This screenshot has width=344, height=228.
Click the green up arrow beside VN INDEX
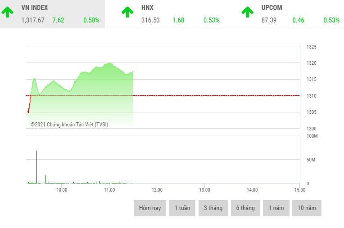tap(7, 12)
